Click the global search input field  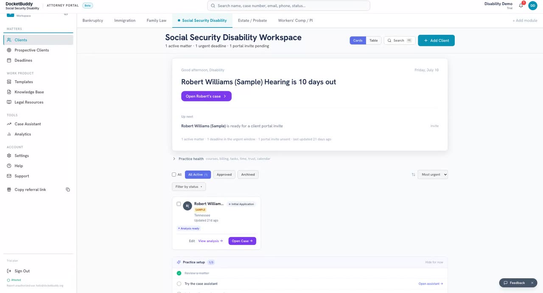pos(288,6)
